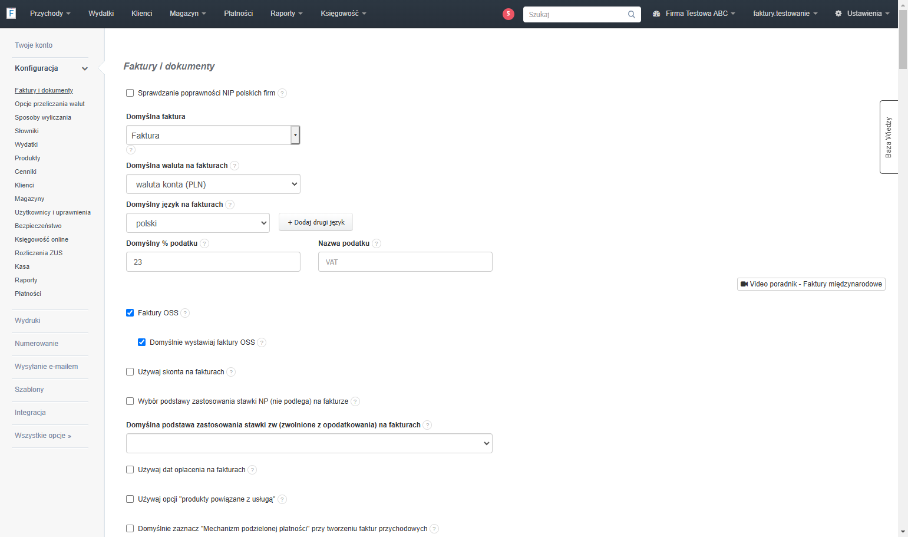Click help icon for Używaj skonta na fakturach

click(231, 372)
